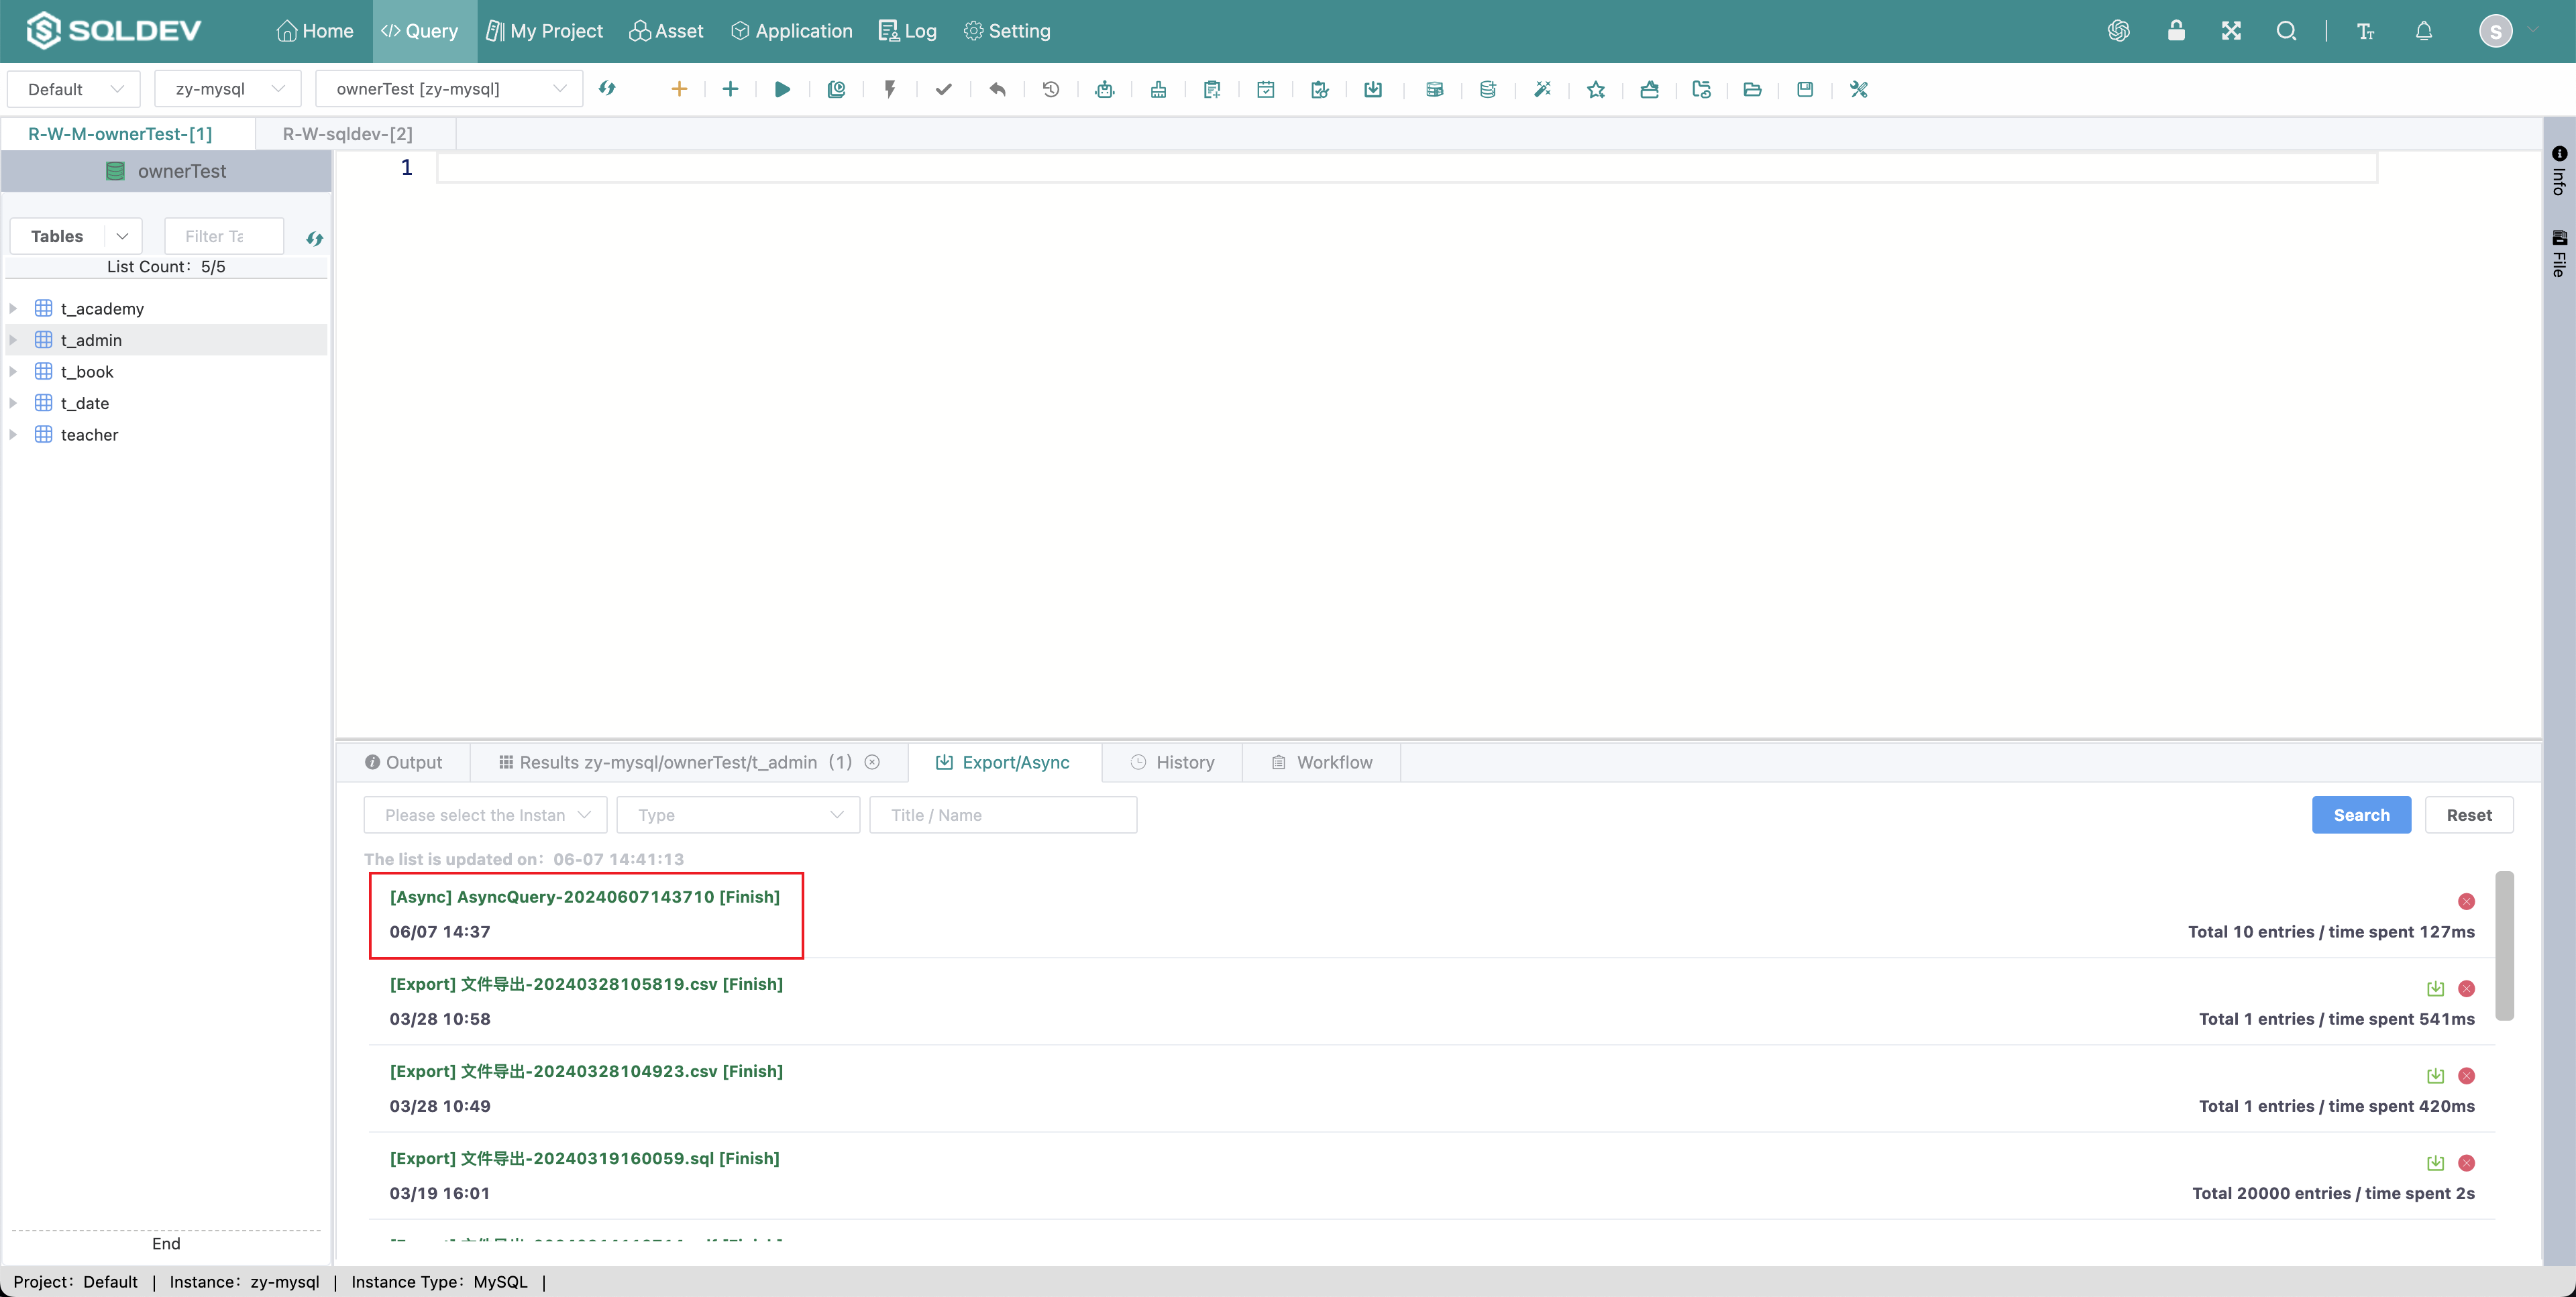Expand the t_book table node

13,371
